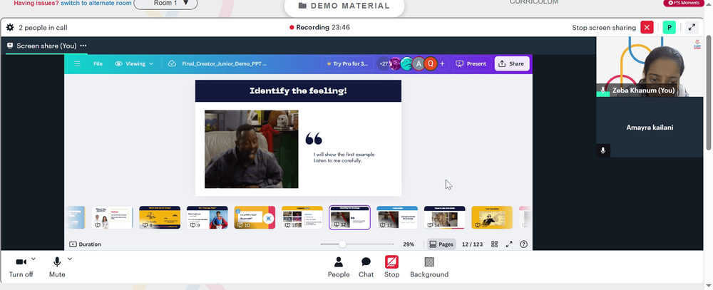Expand call window to fullscreen
Viewport: 713px width, 290px height.
click(692, 27)
